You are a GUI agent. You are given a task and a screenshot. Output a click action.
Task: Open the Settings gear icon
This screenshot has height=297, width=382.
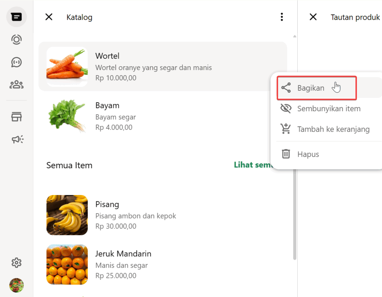coord(16,263)
